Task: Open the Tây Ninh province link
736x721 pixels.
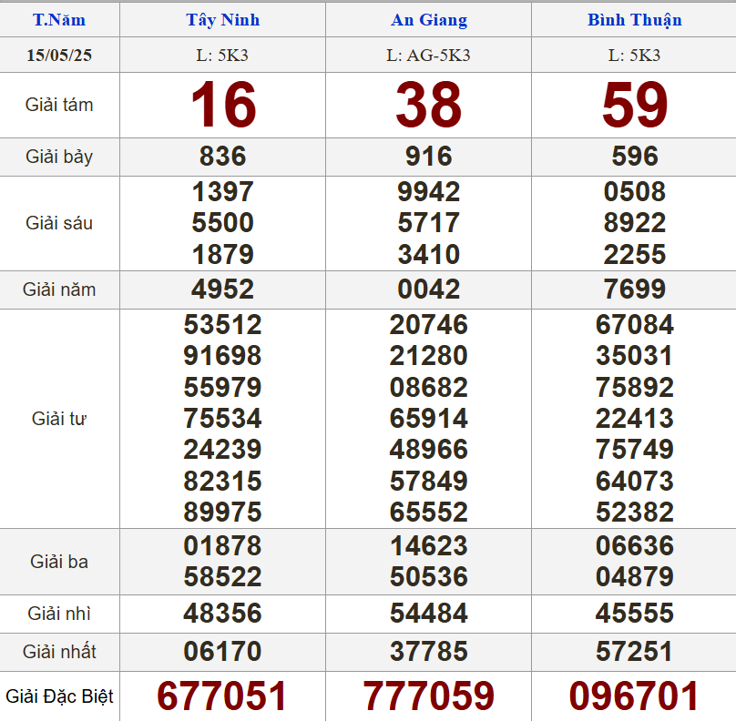Action: point(222,20)
